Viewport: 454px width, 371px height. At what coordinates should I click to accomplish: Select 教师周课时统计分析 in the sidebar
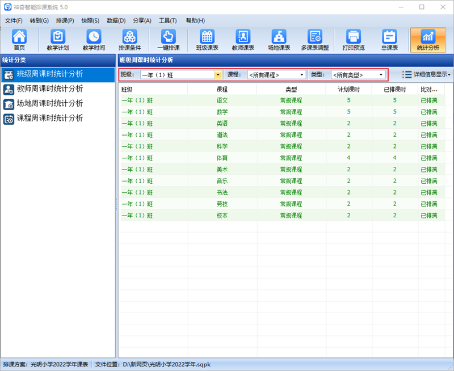point(58,89)
